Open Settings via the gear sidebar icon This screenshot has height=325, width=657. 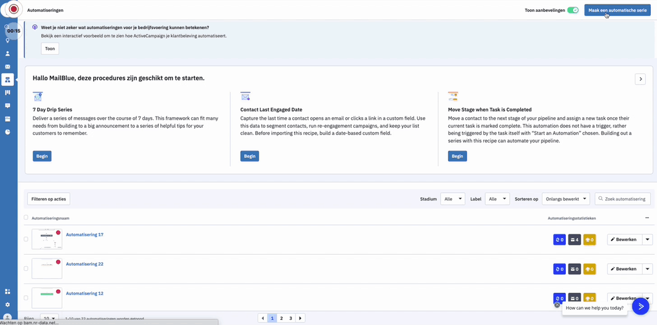click(x=7, y=305)
